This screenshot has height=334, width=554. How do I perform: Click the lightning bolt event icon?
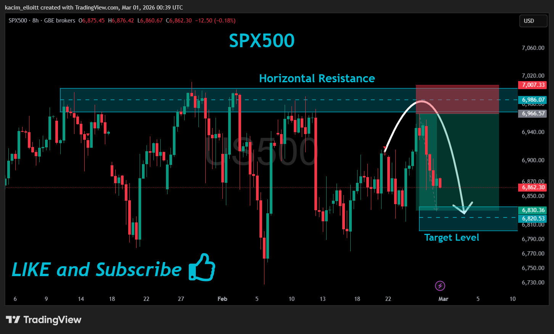[x=440, y=286]
